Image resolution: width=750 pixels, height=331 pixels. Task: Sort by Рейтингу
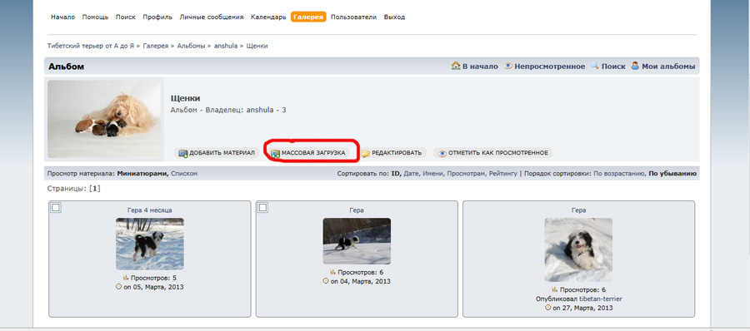(502, 174)
